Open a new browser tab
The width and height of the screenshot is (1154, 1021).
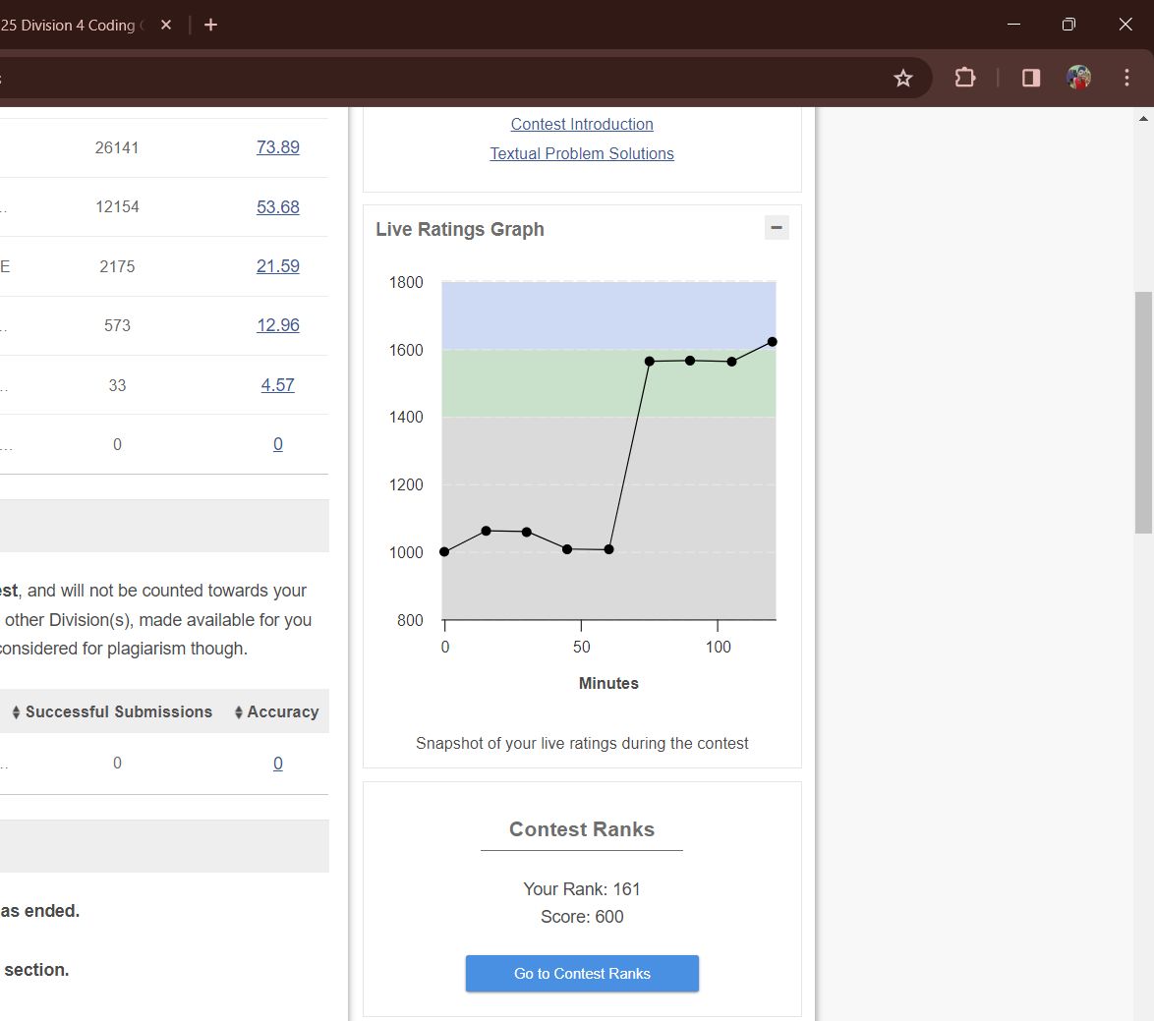coord(210,25)
